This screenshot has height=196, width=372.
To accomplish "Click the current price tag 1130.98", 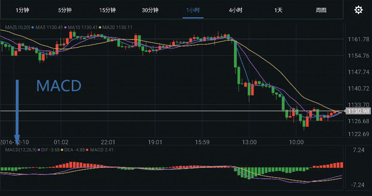I will (x=358, y=111).
